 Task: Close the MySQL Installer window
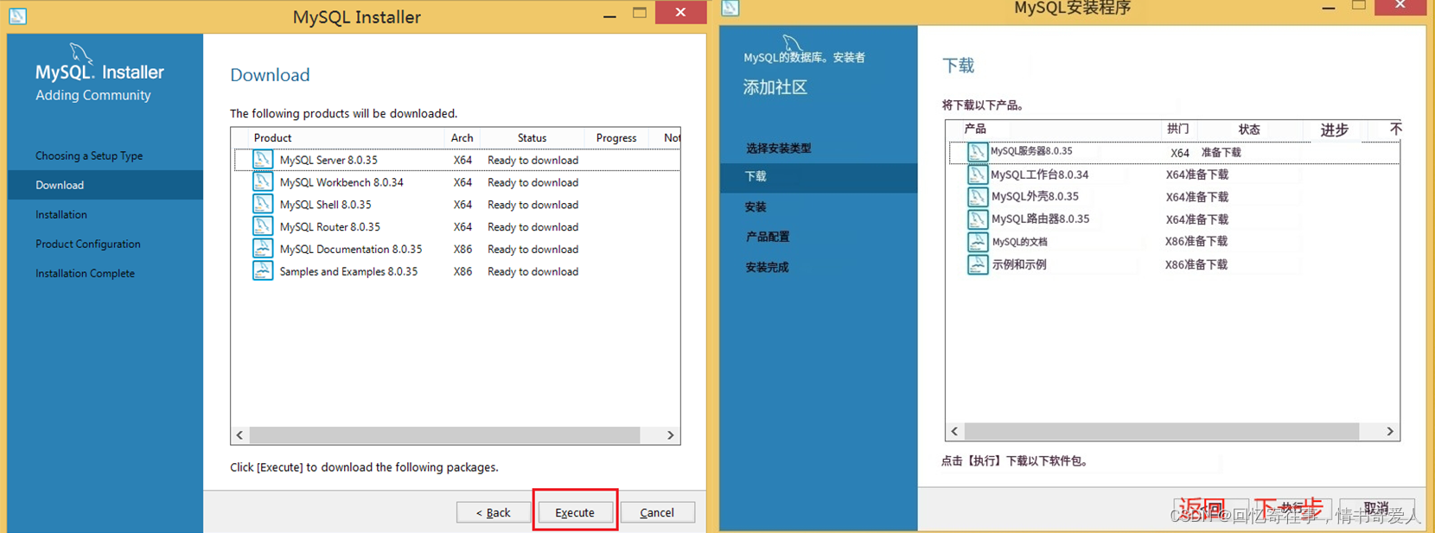(680, 12)
